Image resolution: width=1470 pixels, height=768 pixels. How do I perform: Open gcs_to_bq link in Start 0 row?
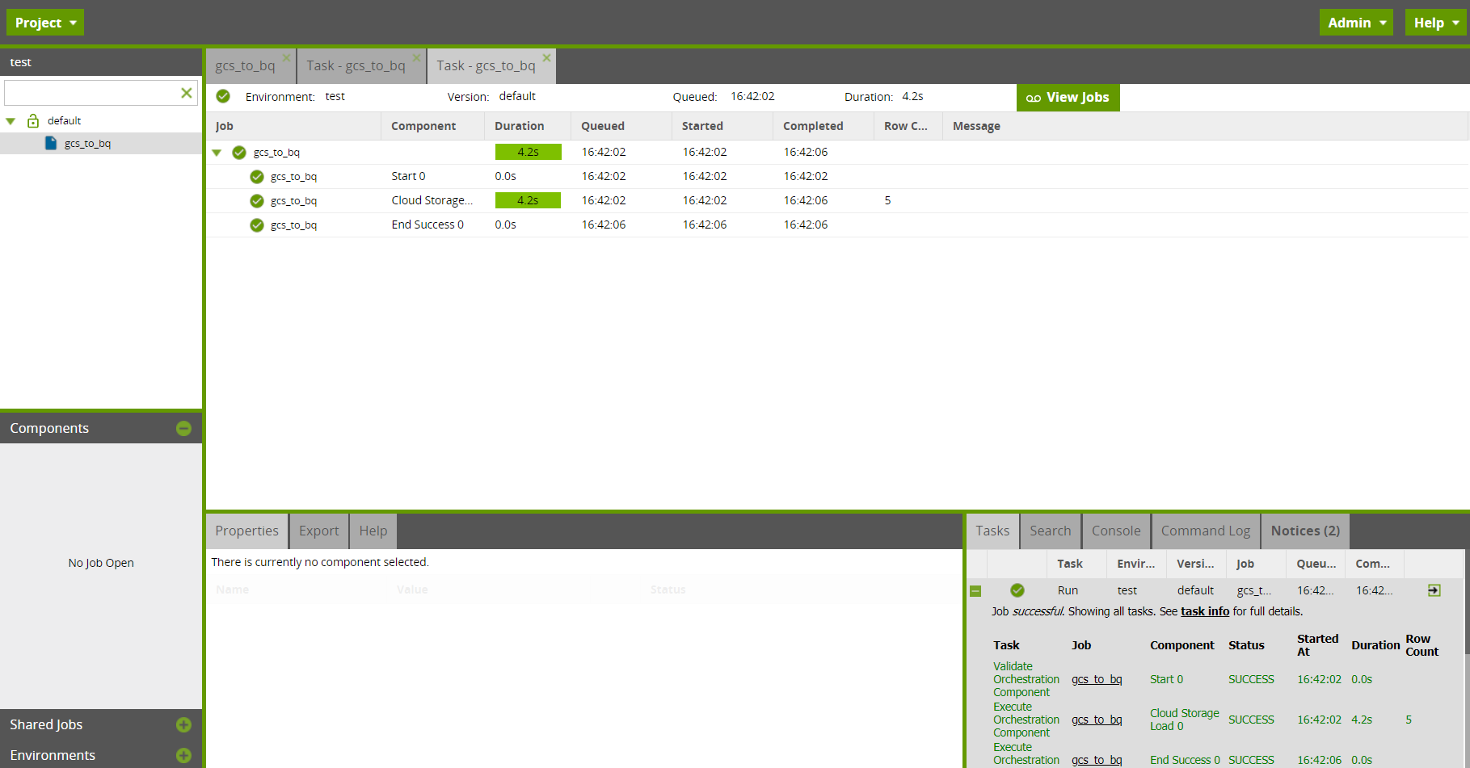tap(1097, 679)
